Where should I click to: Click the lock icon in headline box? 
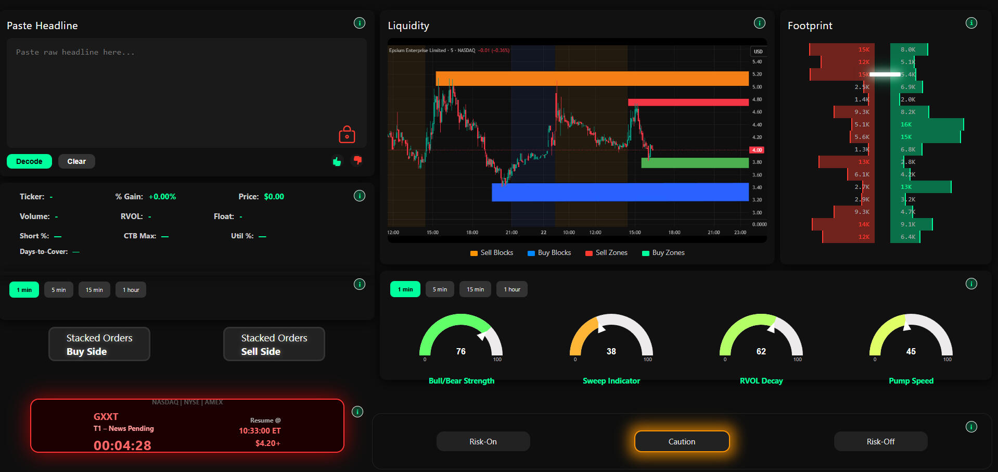347,135
